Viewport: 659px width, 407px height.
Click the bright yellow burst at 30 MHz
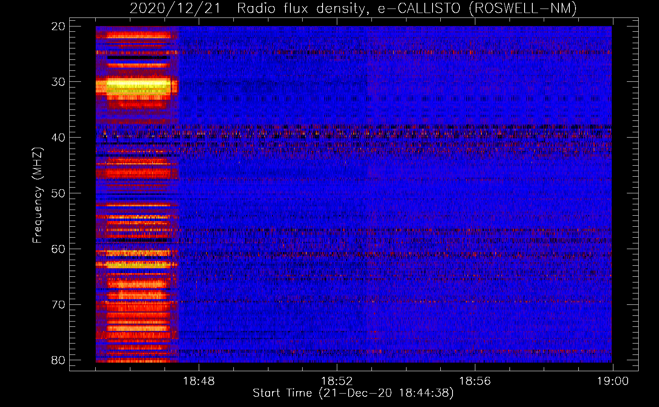click(x=138, y=86)
